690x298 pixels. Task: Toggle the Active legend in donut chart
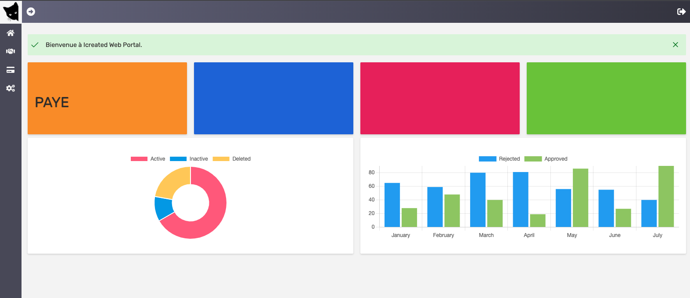pos(148,159)
